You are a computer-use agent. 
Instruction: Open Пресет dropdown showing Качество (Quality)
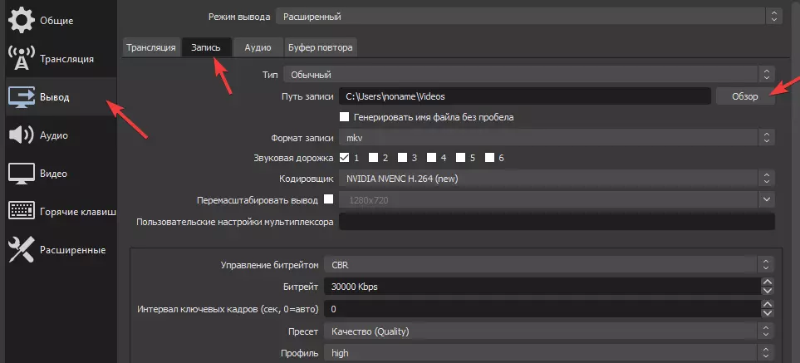pyautogui.click(x=548, y=331)
